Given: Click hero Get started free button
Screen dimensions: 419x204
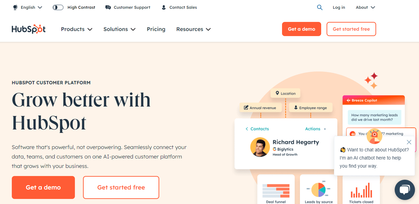Looking at the screenshot, I should (121, 187).
